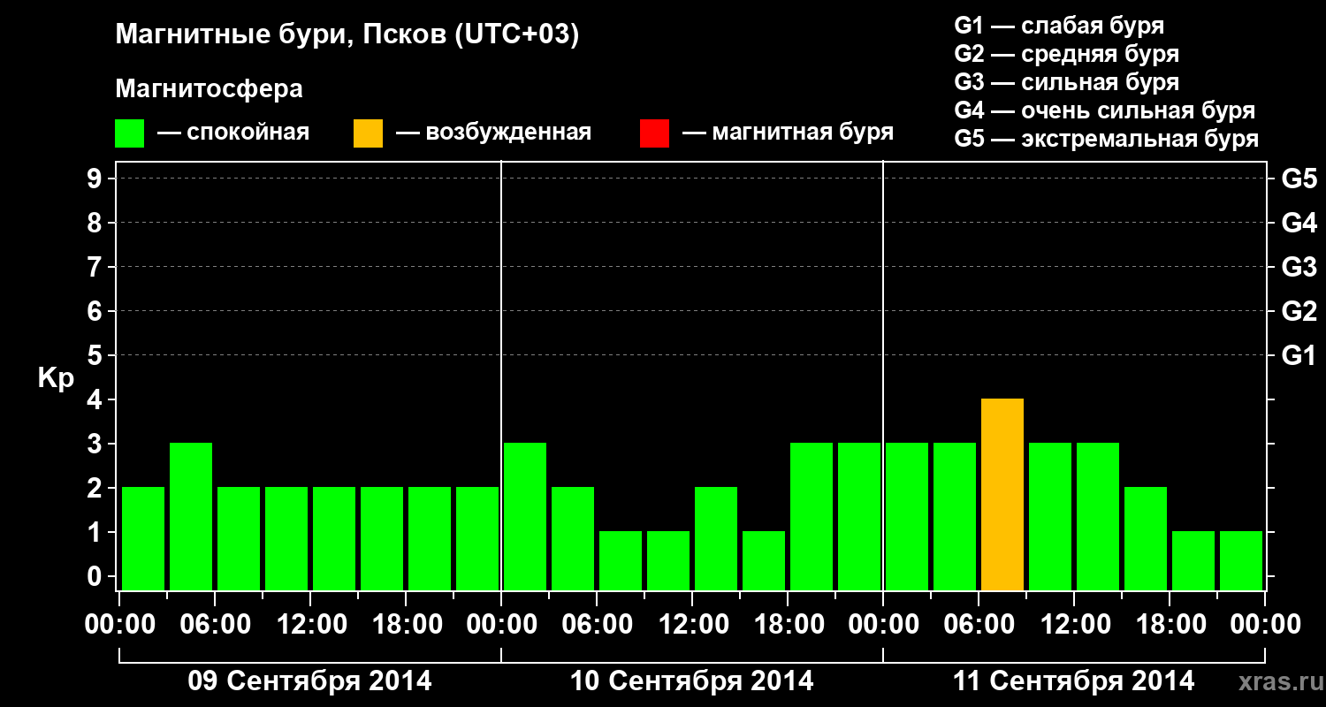Image resolution: width=1326 pixels, height=707 pixels.
Task: Click the 'Магнитосфера' heading
Action: coord(209,89)
